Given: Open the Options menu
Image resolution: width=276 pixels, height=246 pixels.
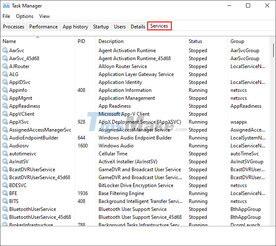Looking at the screenshot, I should pyautogui.click(x=25, y=16).
